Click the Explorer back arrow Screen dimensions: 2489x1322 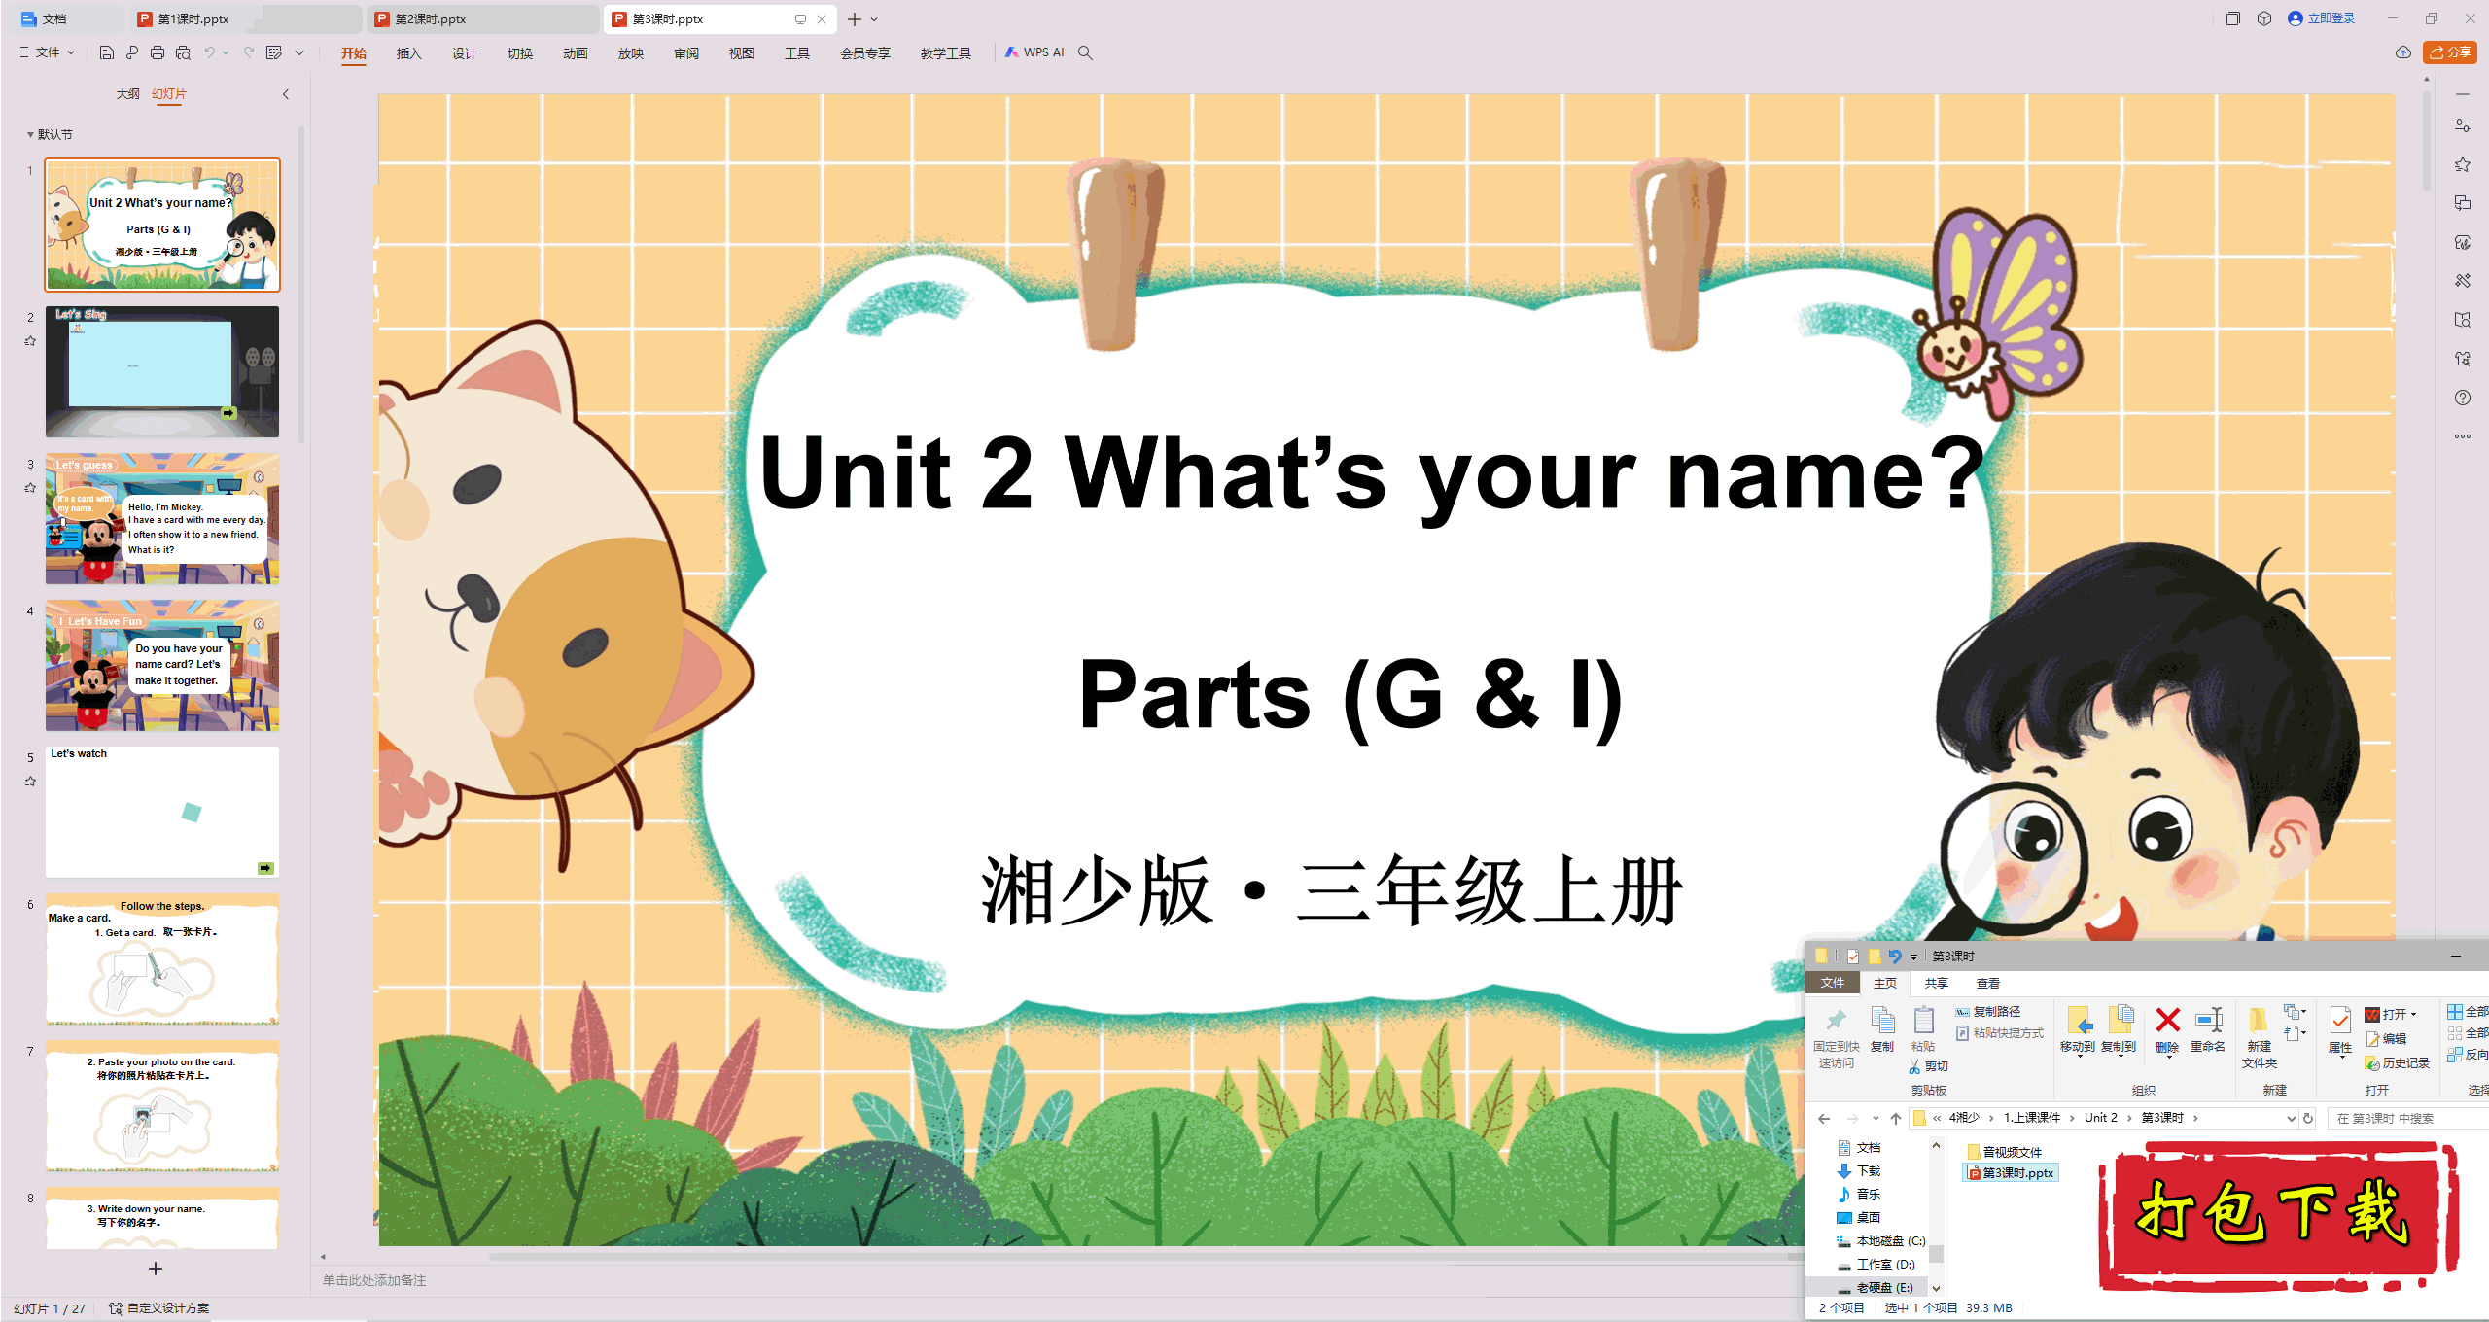coord(1824,1118)
